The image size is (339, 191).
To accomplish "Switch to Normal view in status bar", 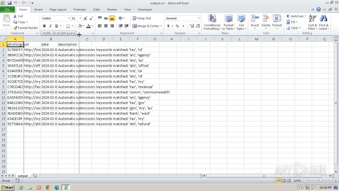I will [x=279, y=181].
